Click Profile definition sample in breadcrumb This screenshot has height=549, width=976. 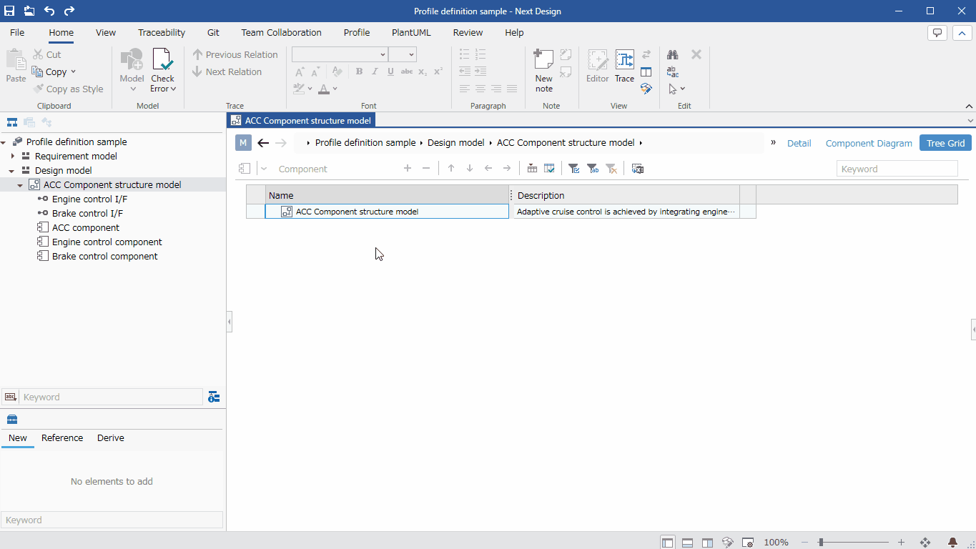(x=365, y=143)
